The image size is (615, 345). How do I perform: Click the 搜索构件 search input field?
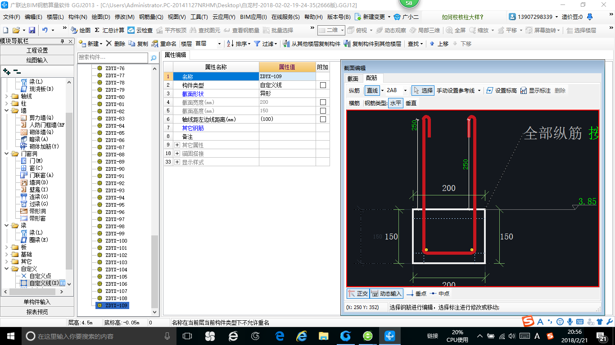point(113,57)
